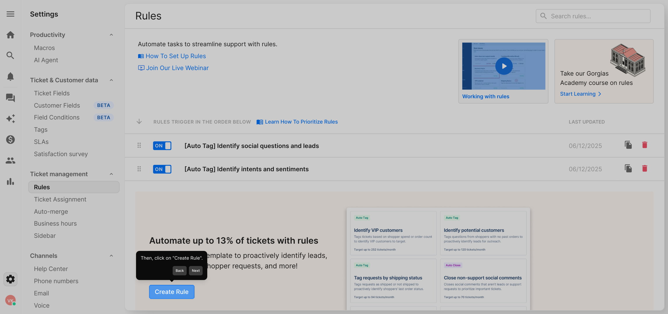Open AI Agent settings
Viewport: 668px width, 314px height.
coord(46,60)
